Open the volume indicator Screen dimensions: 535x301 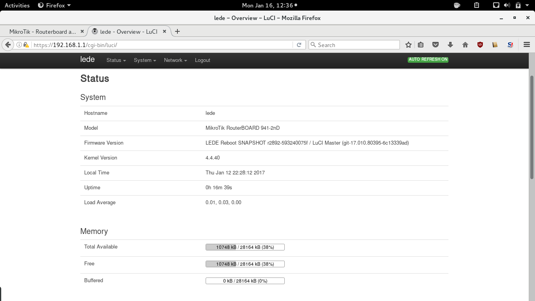[507, 5]
